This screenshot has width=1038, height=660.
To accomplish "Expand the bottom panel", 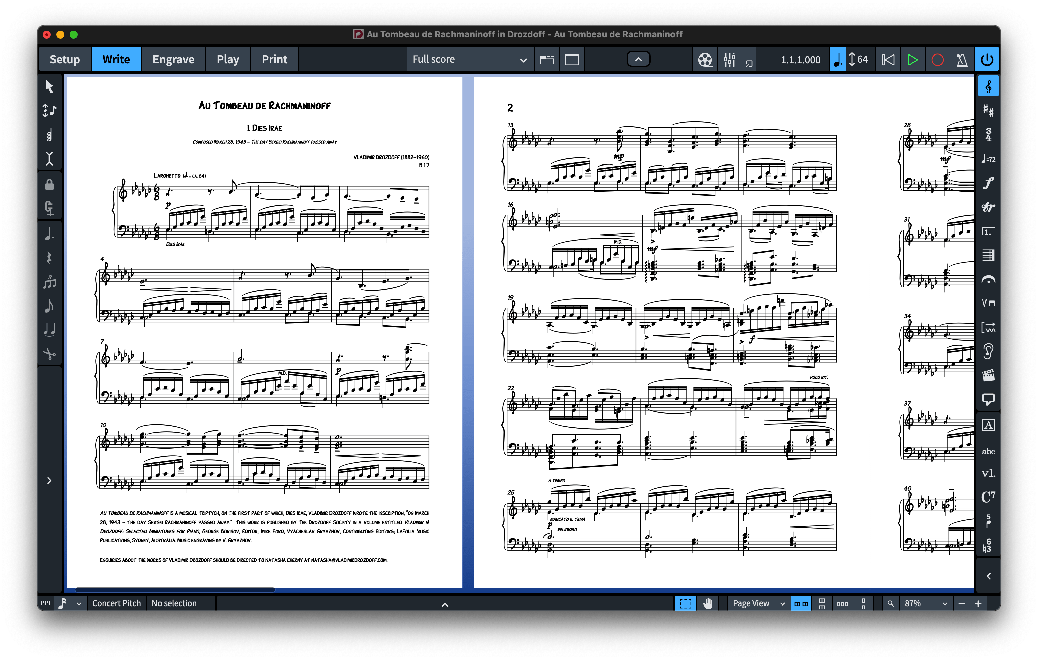I will pos(445,604).
